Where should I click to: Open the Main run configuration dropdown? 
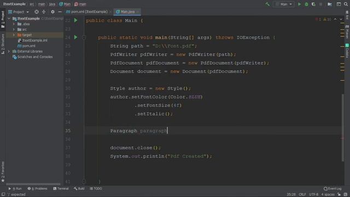283,4
